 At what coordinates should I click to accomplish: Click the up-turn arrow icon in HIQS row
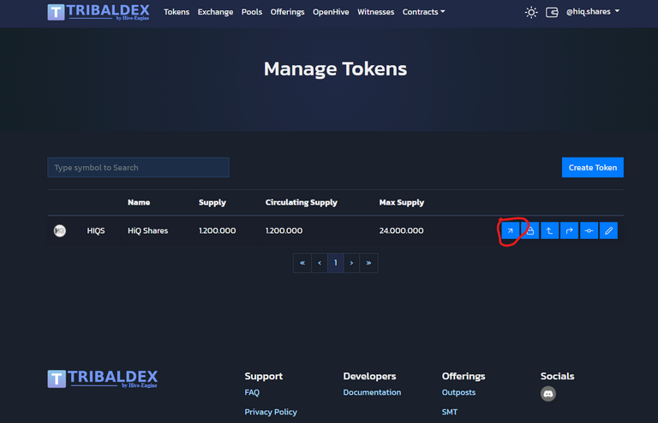[x=550, y=230]
